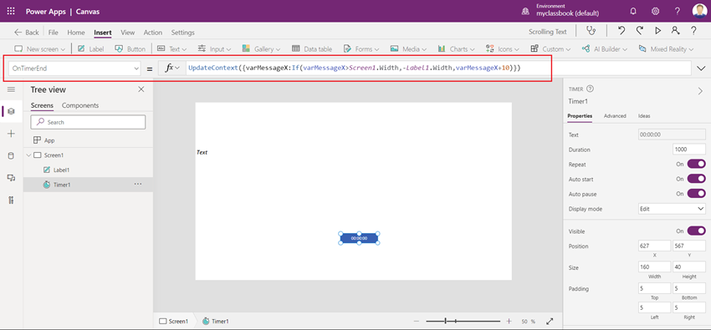Zoom out with the minus icon

(417, 322)
